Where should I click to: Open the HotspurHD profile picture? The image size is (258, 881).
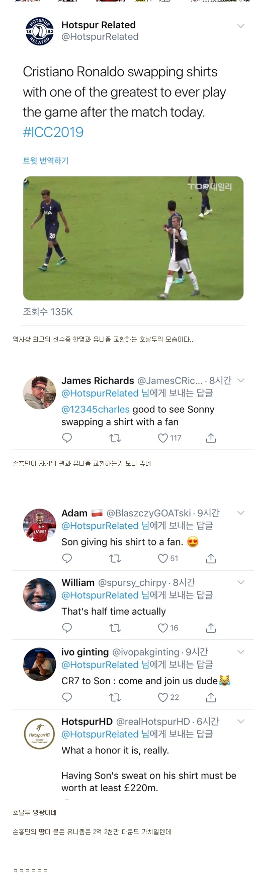point(39,734)
